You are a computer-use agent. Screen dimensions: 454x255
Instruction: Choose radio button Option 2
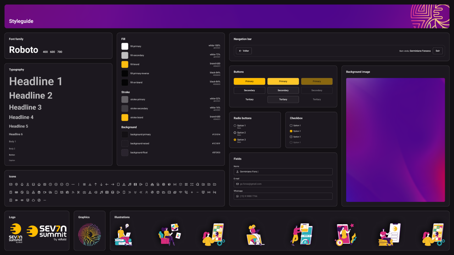(235, 133)
